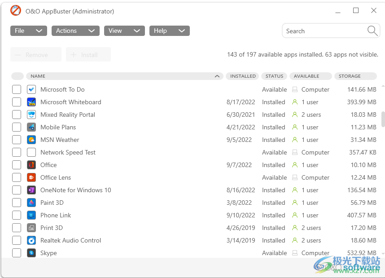Click the Remove button
Screen dimensions: 385x278
36,55
